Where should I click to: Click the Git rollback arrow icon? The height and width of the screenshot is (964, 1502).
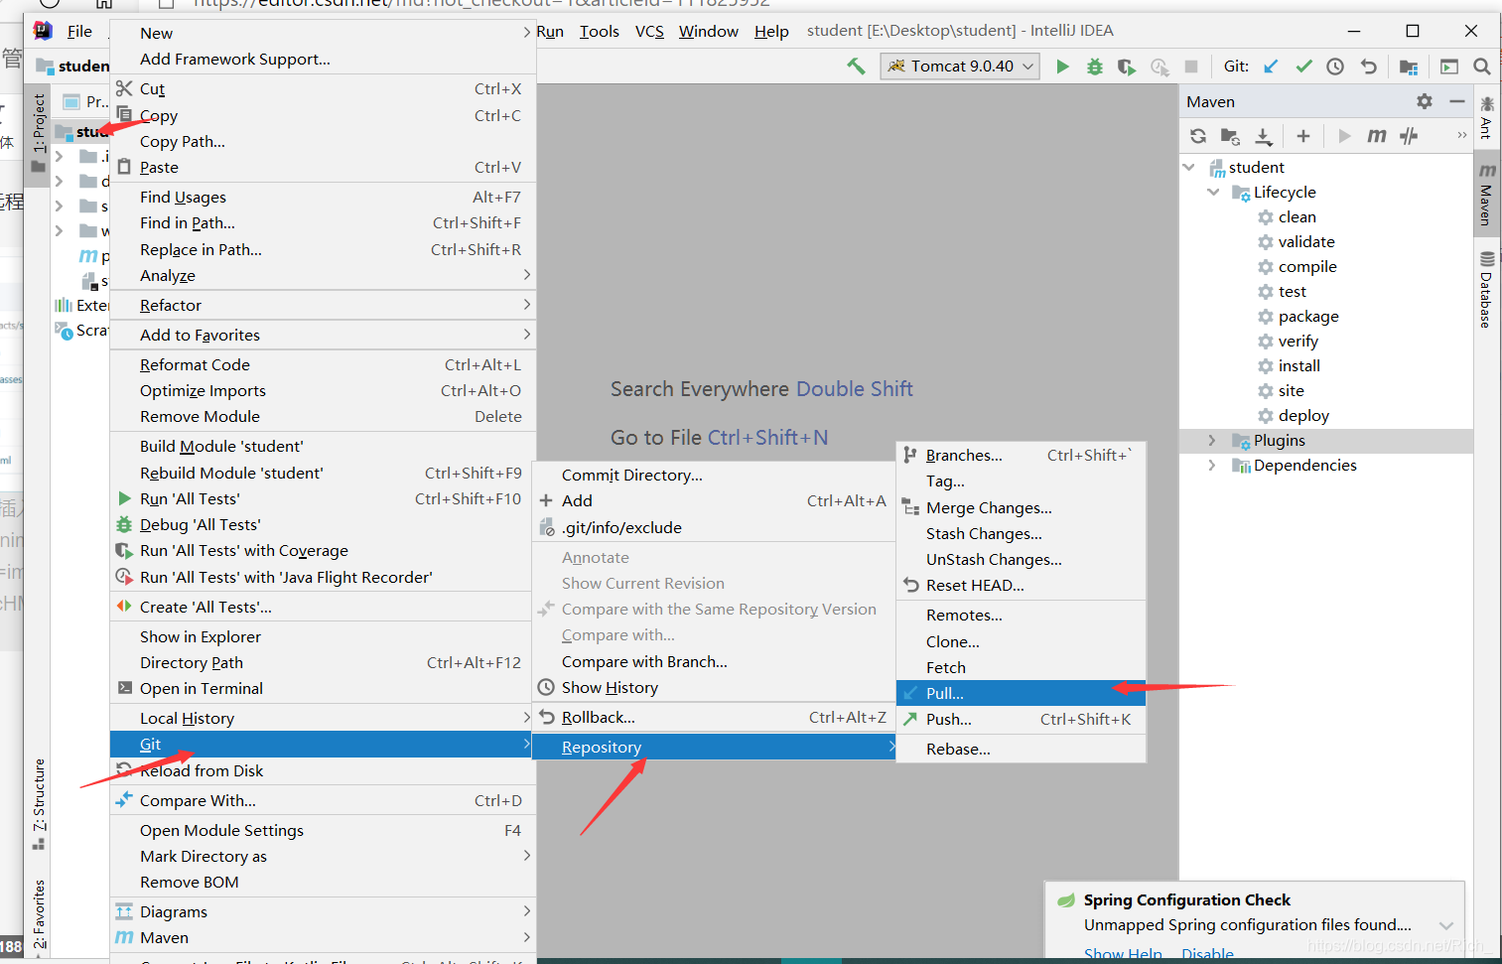[1368, 67]
